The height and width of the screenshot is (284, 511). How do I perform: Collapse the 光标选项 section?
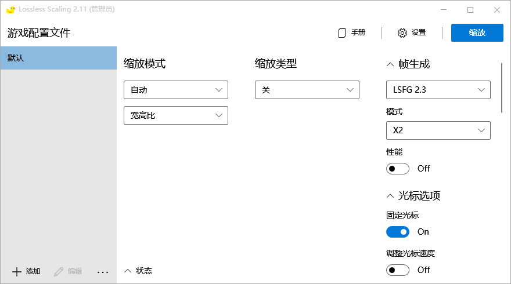click(x=390, y=196)
